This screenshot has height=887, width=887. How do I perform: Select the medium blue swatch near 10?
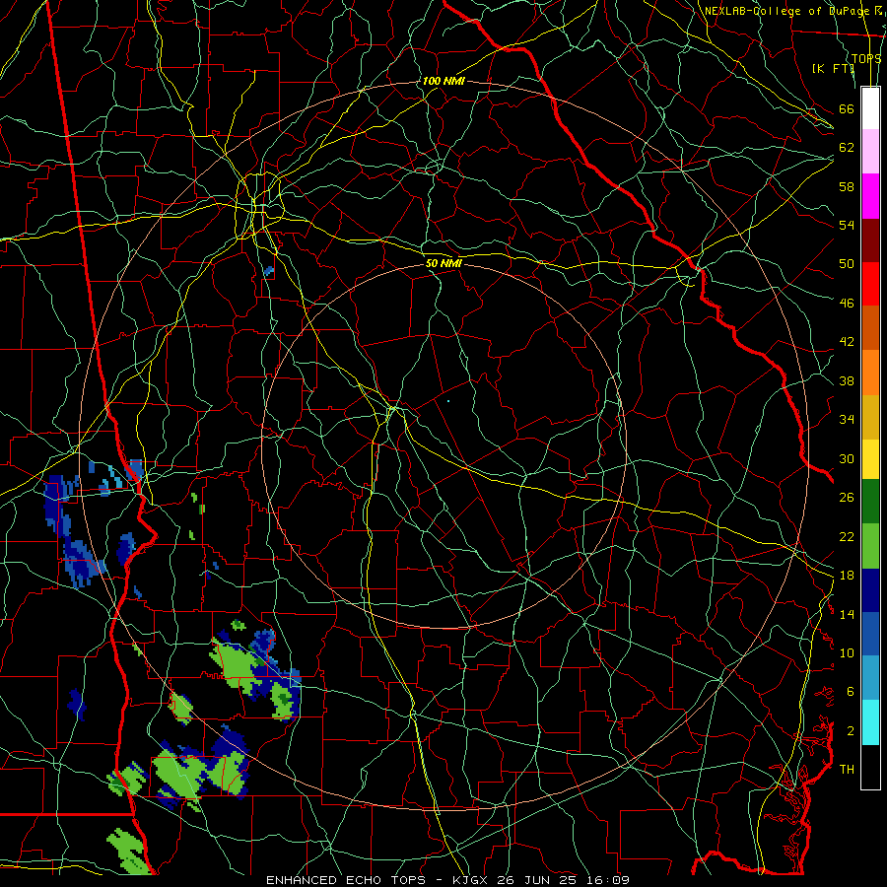[870, 634]
